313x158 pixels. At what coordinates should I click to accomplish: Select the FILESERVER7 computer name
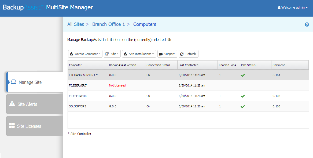[78, 85]
